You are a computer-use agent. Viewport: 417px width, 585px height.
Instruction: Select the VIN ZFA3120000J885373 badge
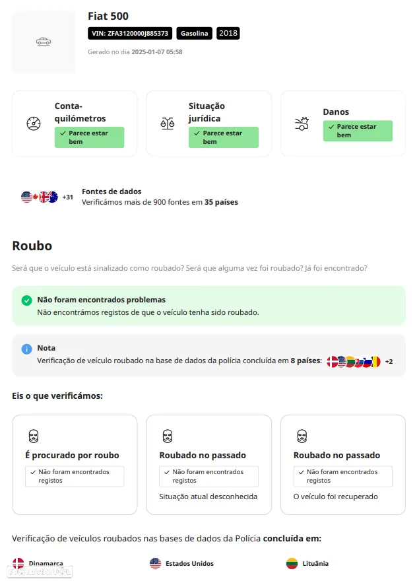[130, 33]
